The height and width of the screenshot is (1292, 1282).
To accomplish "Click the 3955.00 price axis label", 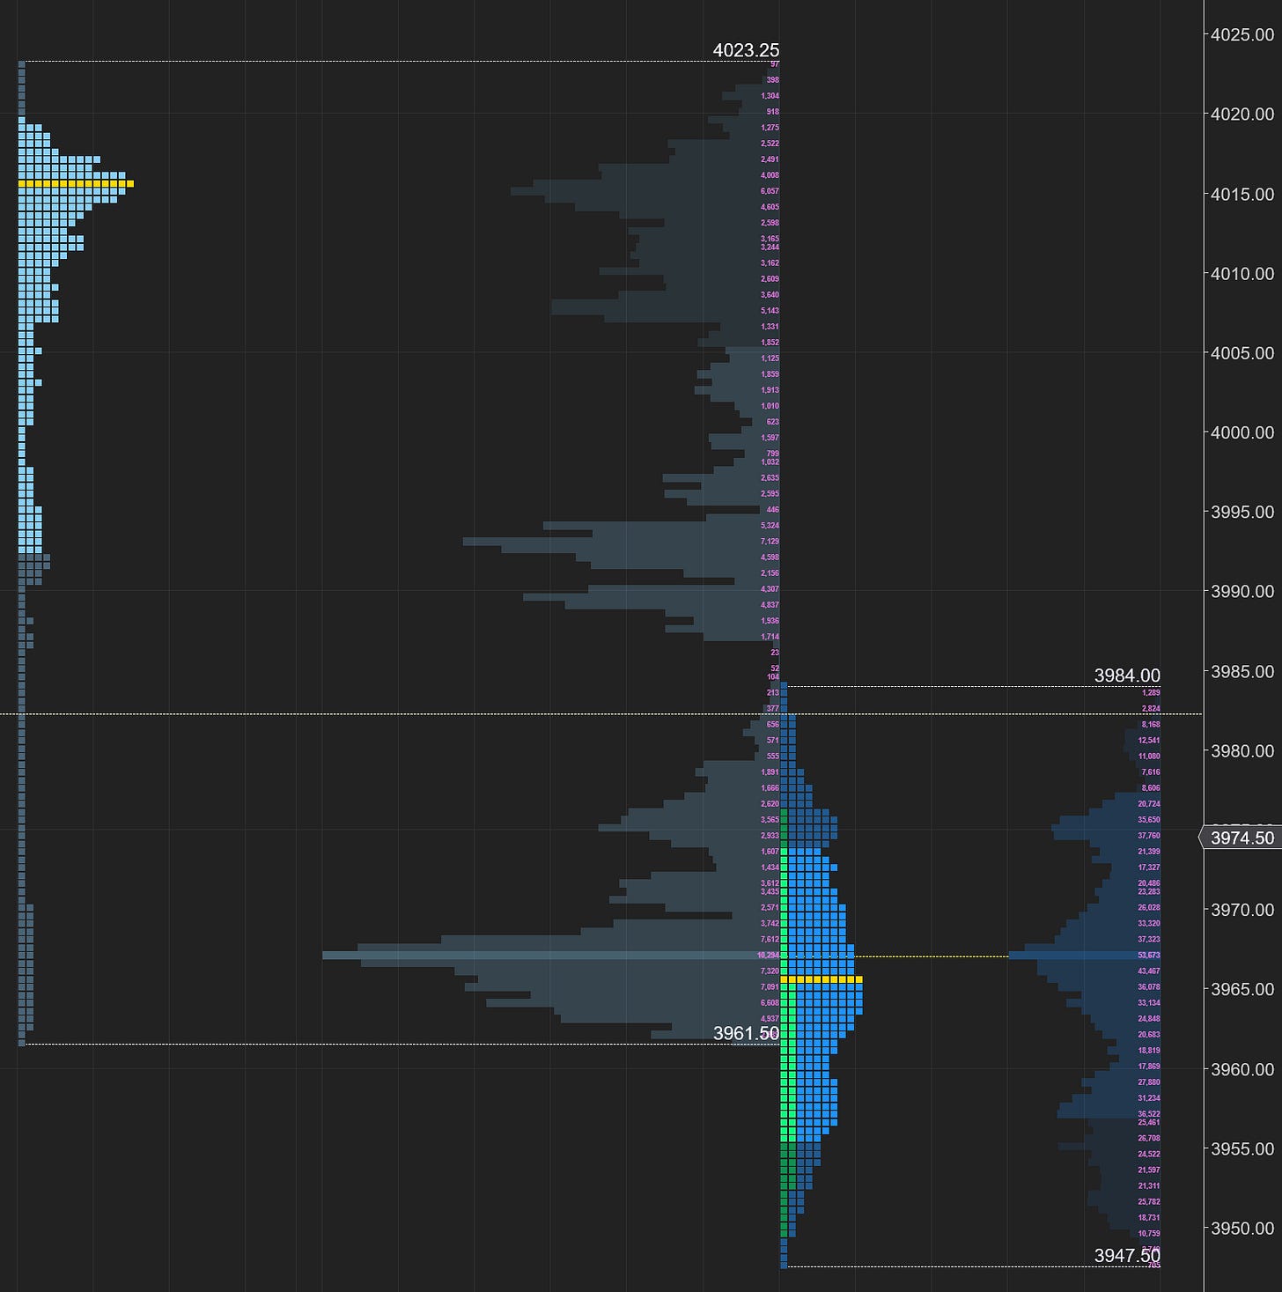I will 1242,1148.
